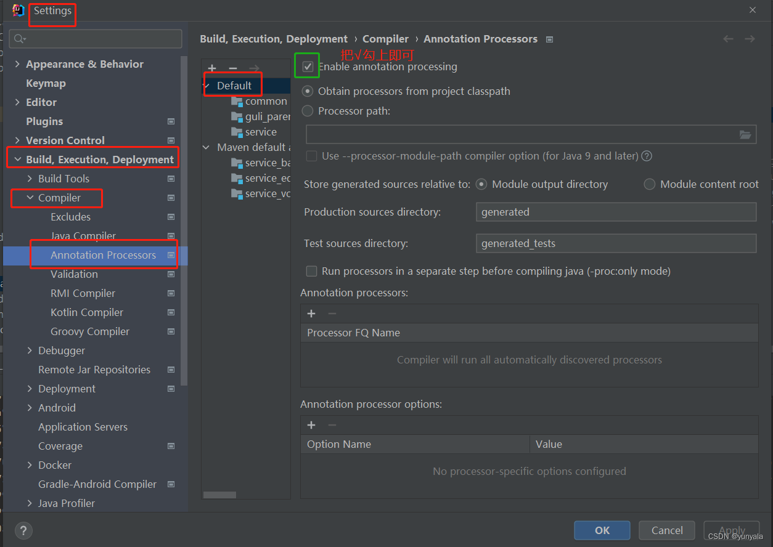
Task: Add an annotation processor with the plus icon
Action: 311,313
